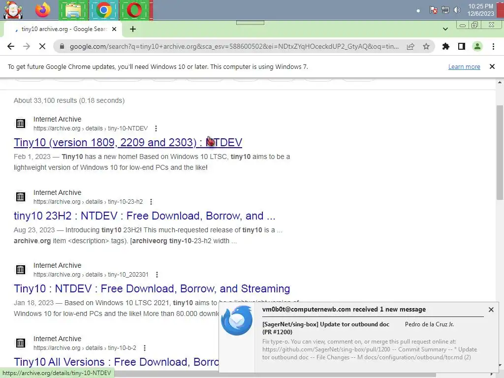The height and width of the screenshot is (378, 504).
Task: Go back to previous page
Action: tap(11, 46)
